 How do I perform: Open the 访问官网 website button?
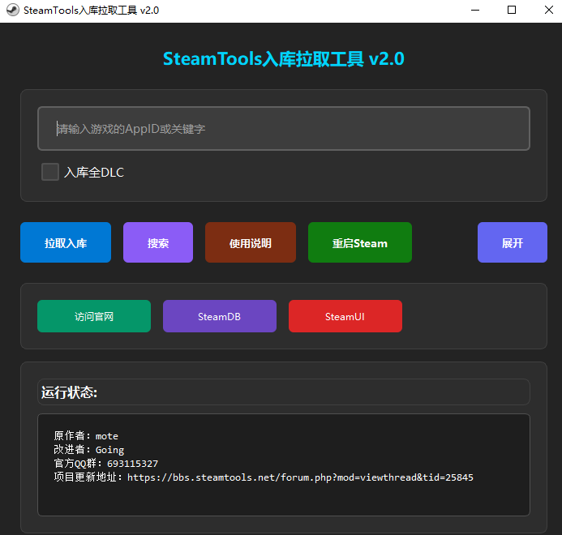[94, 316]
